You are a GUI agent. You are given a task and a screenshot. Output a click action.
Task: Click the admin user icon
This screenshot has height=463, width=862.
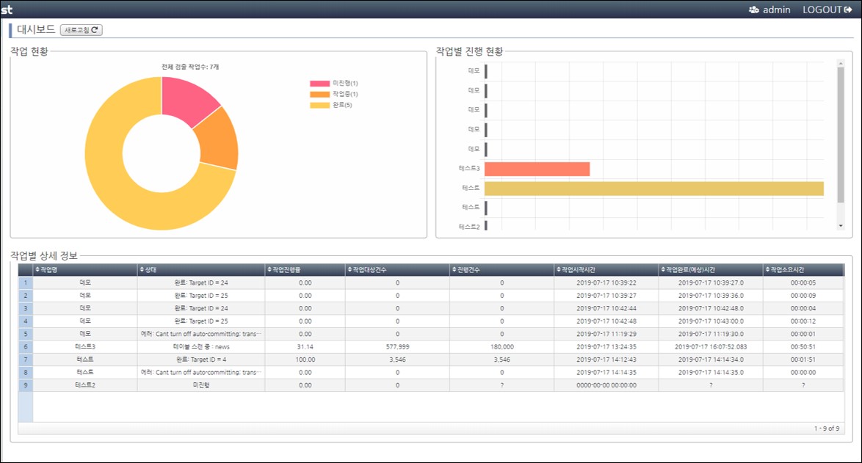(x=754, y=10)
